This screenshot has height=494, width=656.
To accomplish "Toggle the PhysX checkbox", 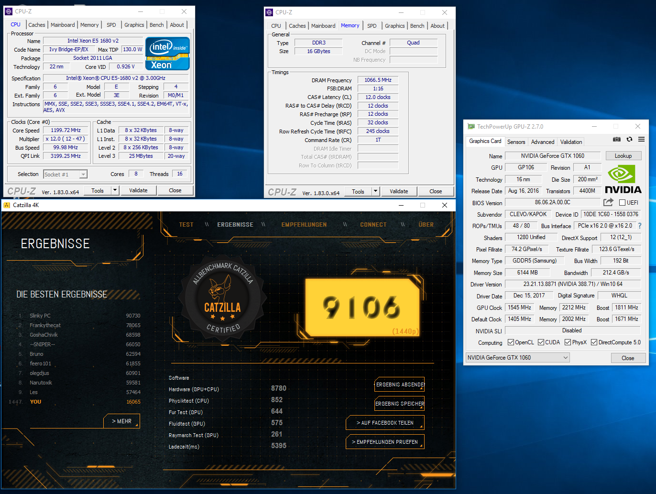I will click(x=568, y=342).
